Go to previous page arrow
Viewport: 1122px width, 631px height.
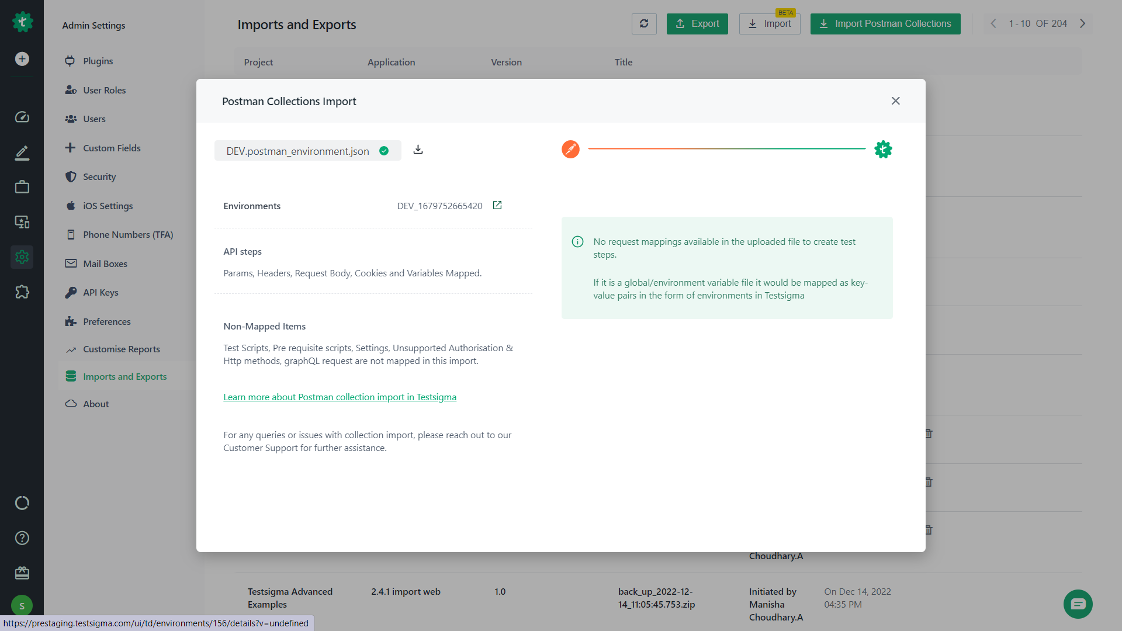click(993, 24)
